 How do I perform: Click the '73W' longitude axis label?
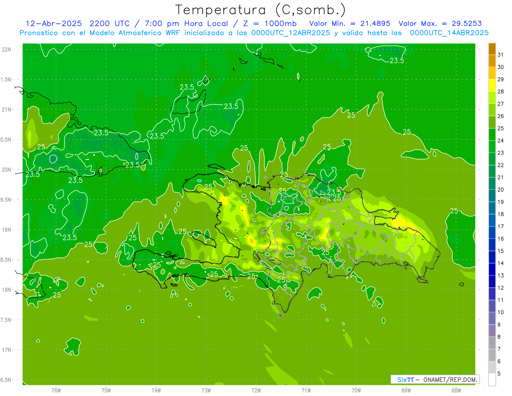(206, 390)
